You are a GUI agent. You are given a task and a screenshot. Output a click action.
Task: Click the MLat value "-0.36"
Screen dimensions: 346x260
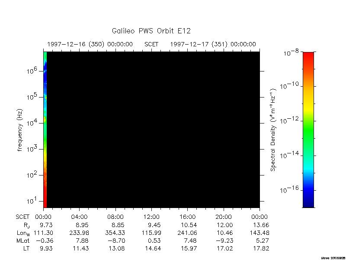[x=44, y=240]
